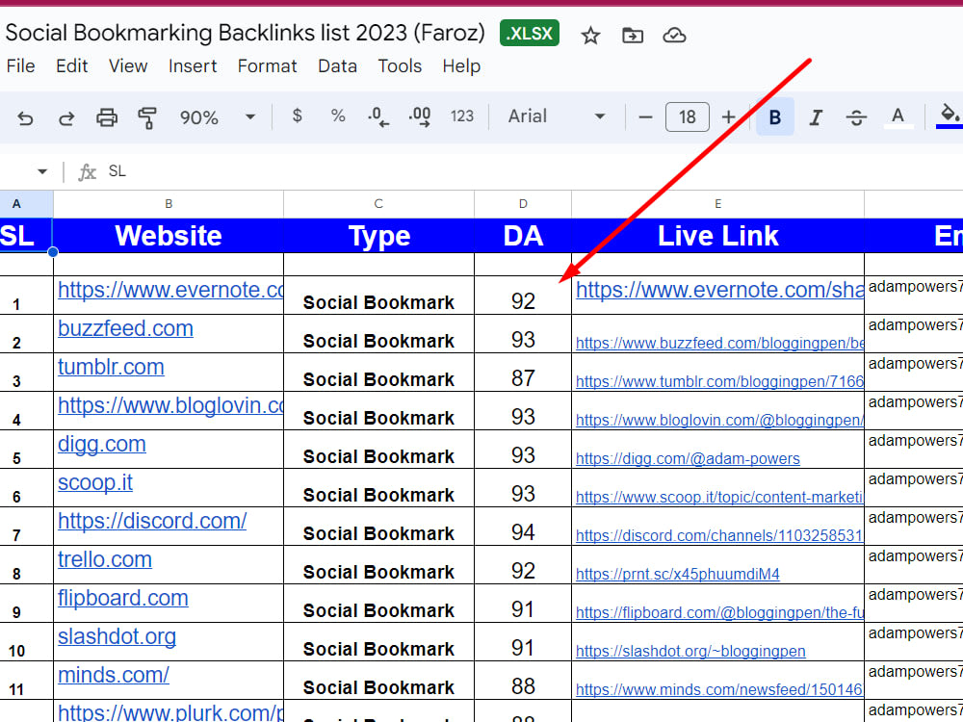
Task: Select the Live Link header cell
Action: (x=717, y=236)
